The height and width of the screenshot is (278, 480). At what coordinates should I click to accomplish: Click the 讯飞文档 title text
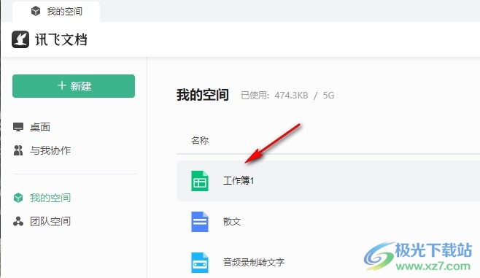[x=61, y=39]
